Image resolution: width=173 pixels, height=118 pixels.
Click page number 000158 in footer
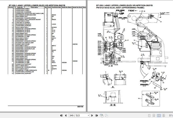point(80,107)
